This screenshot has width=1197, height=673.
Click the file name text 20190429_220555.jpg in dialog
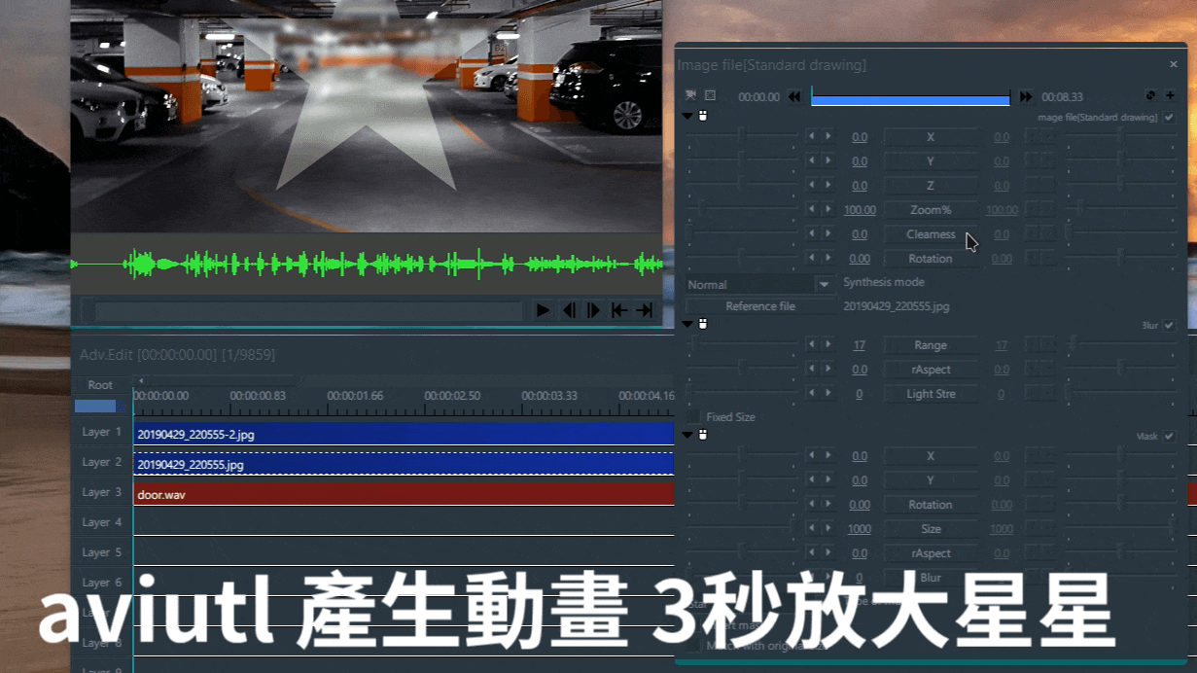pyautogui.click(x=897, y=306)
